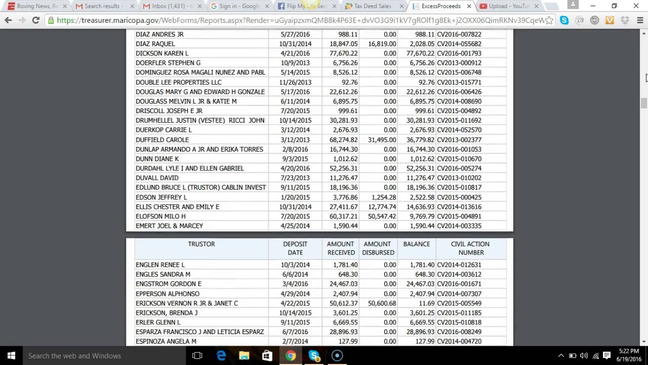Select the DUFFIELD CAROLE name

pyautogui.click(x=162, y=139)
